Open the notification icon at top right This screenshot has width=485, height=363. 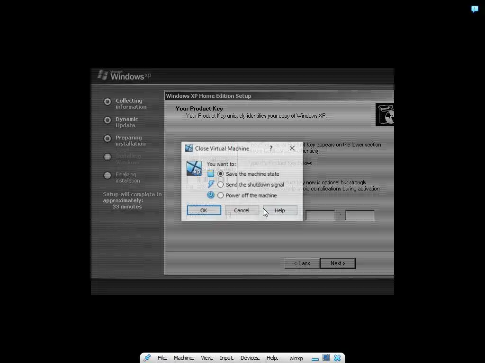(475, 9)
